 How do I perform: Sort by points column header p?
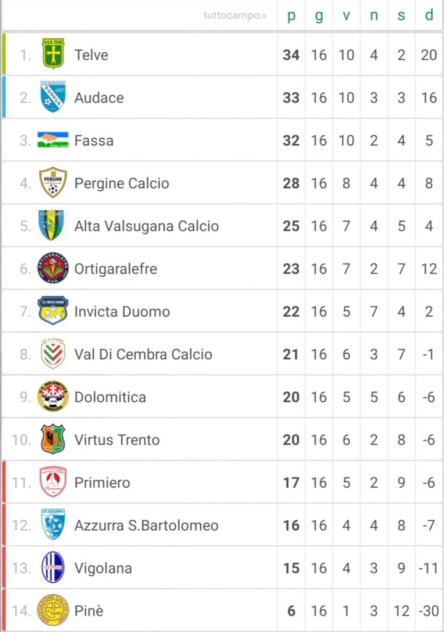click(291, 15)
